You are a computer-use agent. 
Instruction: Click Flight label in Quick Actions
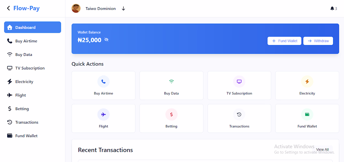[x=104, y=126]
